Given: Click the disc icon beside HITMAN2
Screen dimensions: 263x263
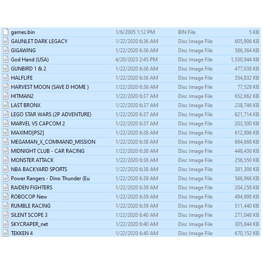Looking at the screenshot, I should tap(6, 96).
